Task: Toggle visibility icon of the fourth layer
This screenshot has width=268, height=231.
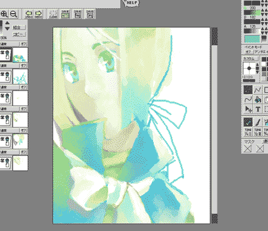Action: pos(7,117)
